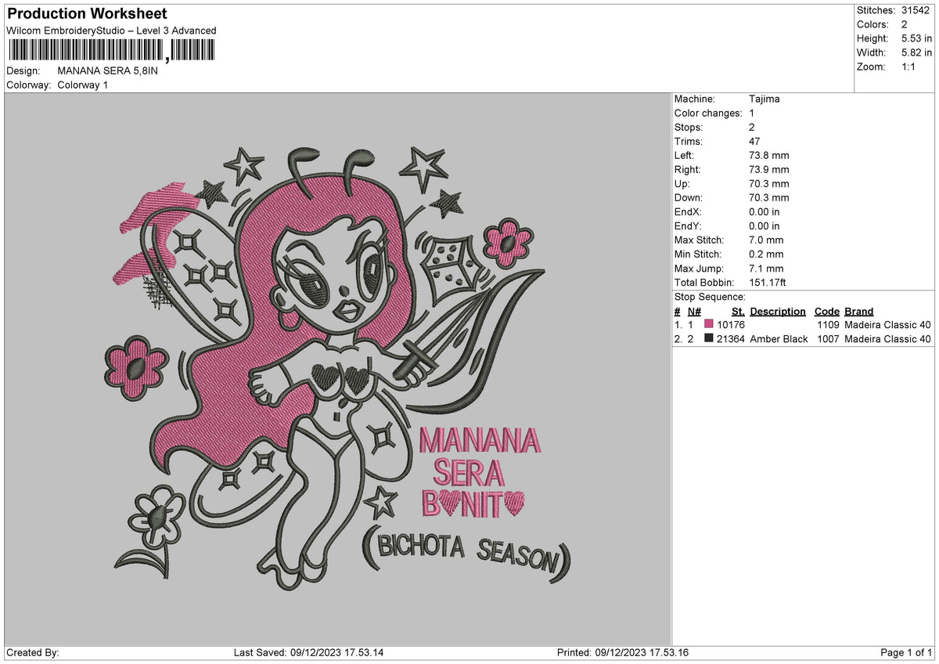939x664 pixels.
Task: Click the "Production Worksheet" title
Action: tap(87, 13)
